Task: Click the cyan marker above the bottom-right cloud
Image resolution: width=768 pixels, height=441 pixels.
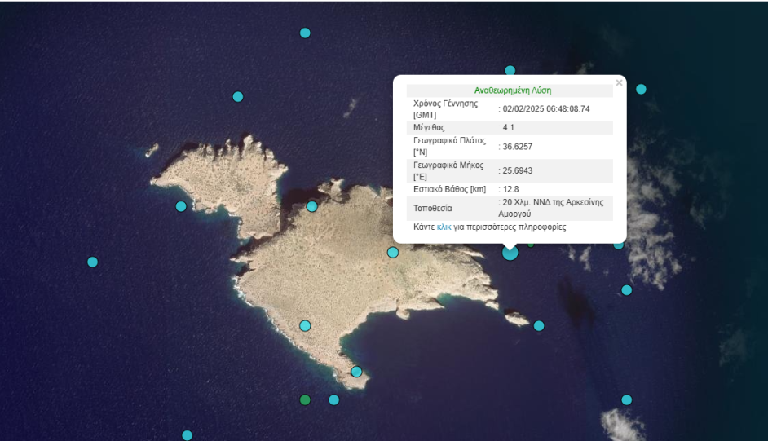Action: (x=626, y=399)
